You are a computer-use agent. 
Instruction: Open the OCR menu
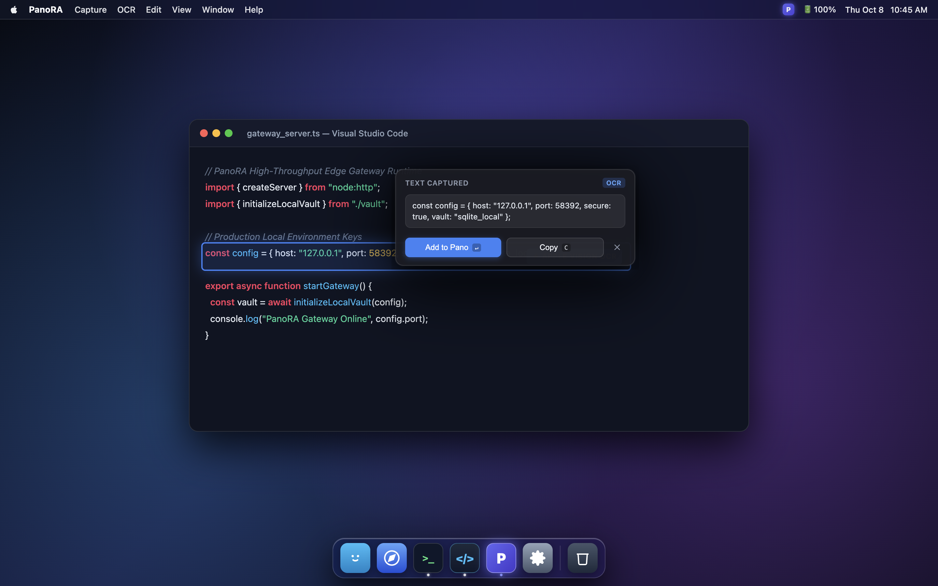pos(126,10)
